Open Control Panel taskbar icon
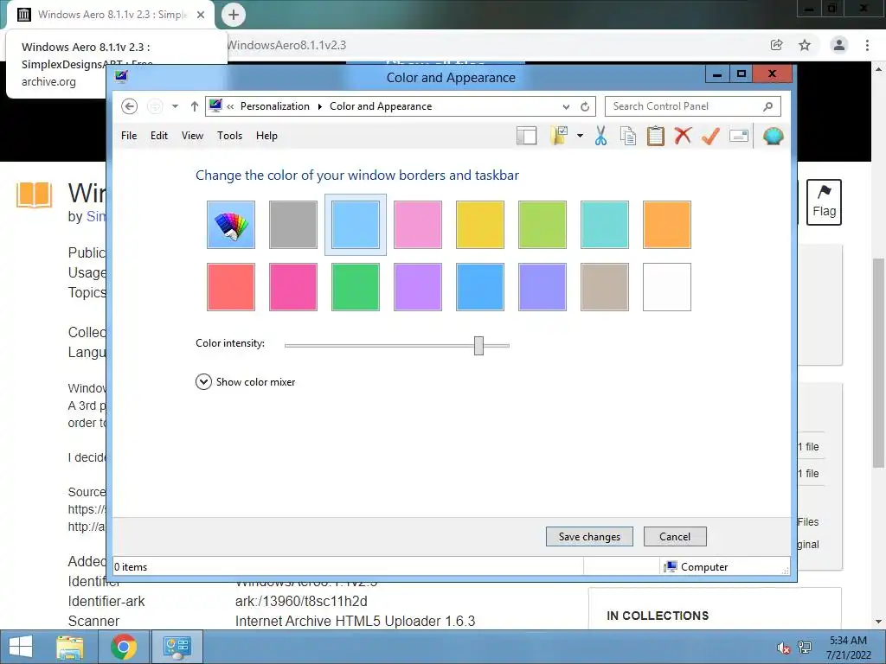 (177, 647)
